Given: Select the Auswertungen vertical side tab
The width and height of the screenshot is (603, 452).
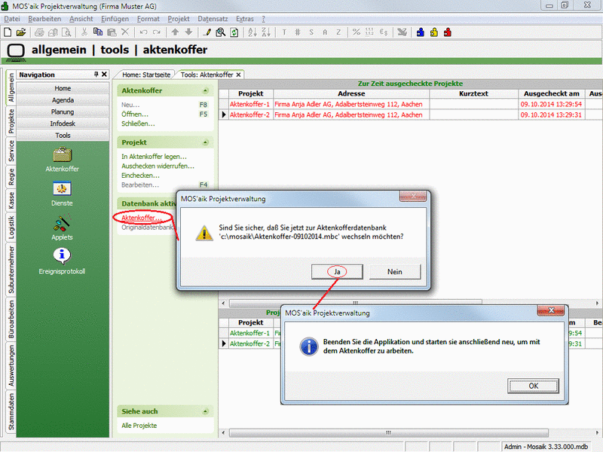Looking at the screenshot, I should tap(11, 365).
